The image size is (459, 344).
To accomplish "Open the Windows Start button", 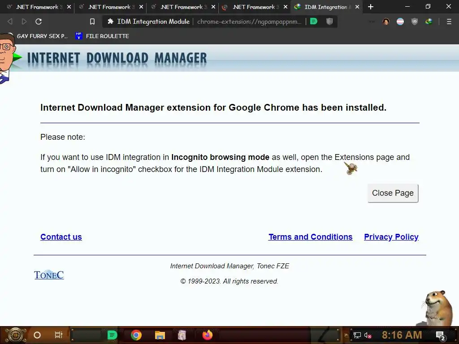I will (x=16, y=335).
